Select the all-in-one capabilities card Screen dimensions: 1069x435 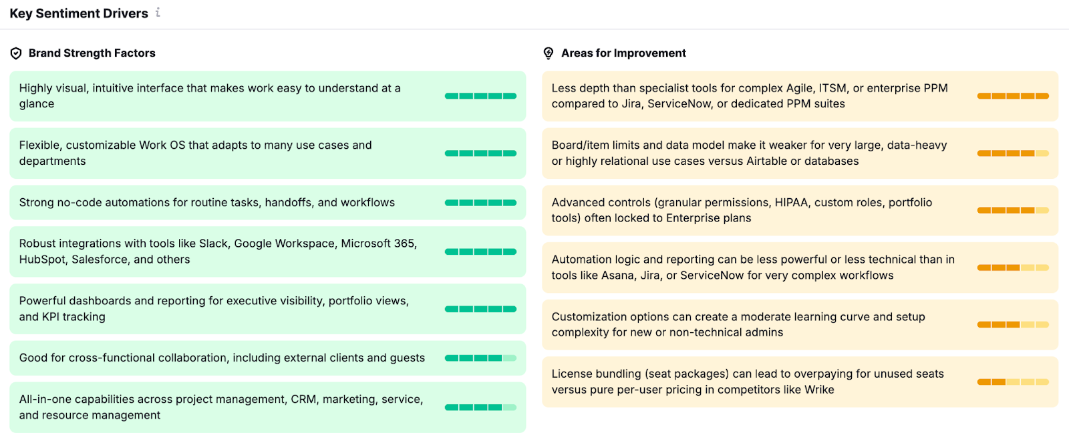point(267,407)
